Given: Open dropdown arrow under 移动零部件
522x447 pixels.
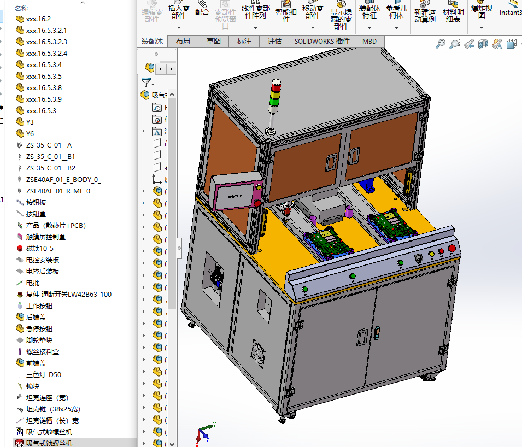Looking at the screenshot, I should (313, 28).
